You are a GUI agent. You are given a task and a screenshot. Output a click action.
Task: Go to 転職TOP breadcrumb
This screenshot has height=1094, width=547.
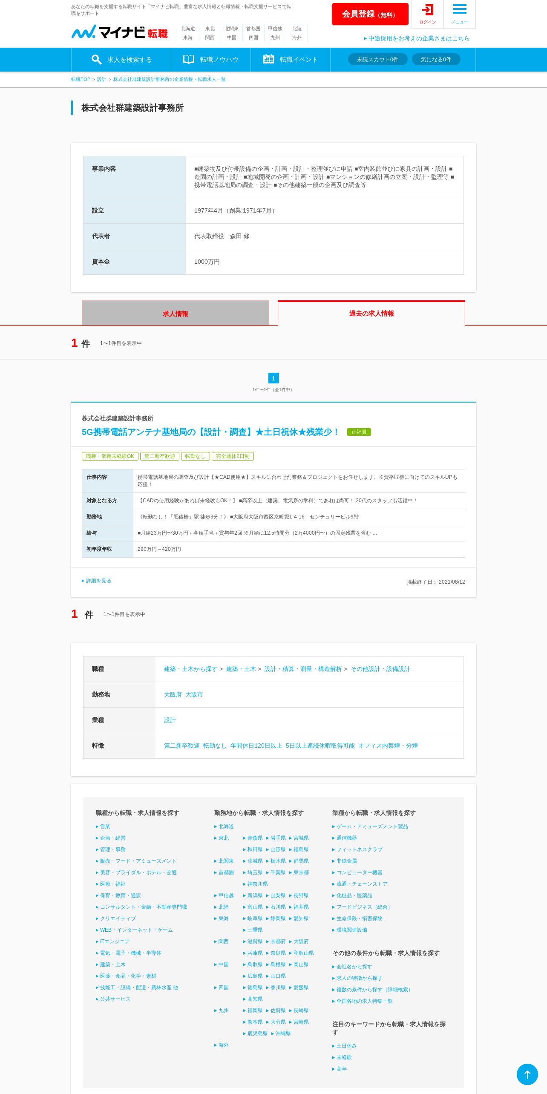(81, 79)
